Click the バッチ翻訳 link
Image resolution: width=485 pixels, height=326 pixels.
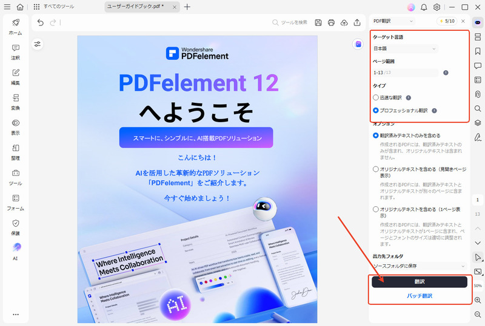(x=420, y=296)
